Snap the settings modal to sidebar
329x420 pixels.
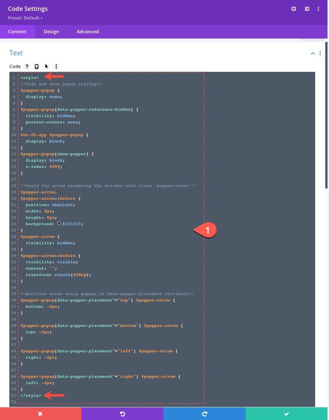pos(307,9)
